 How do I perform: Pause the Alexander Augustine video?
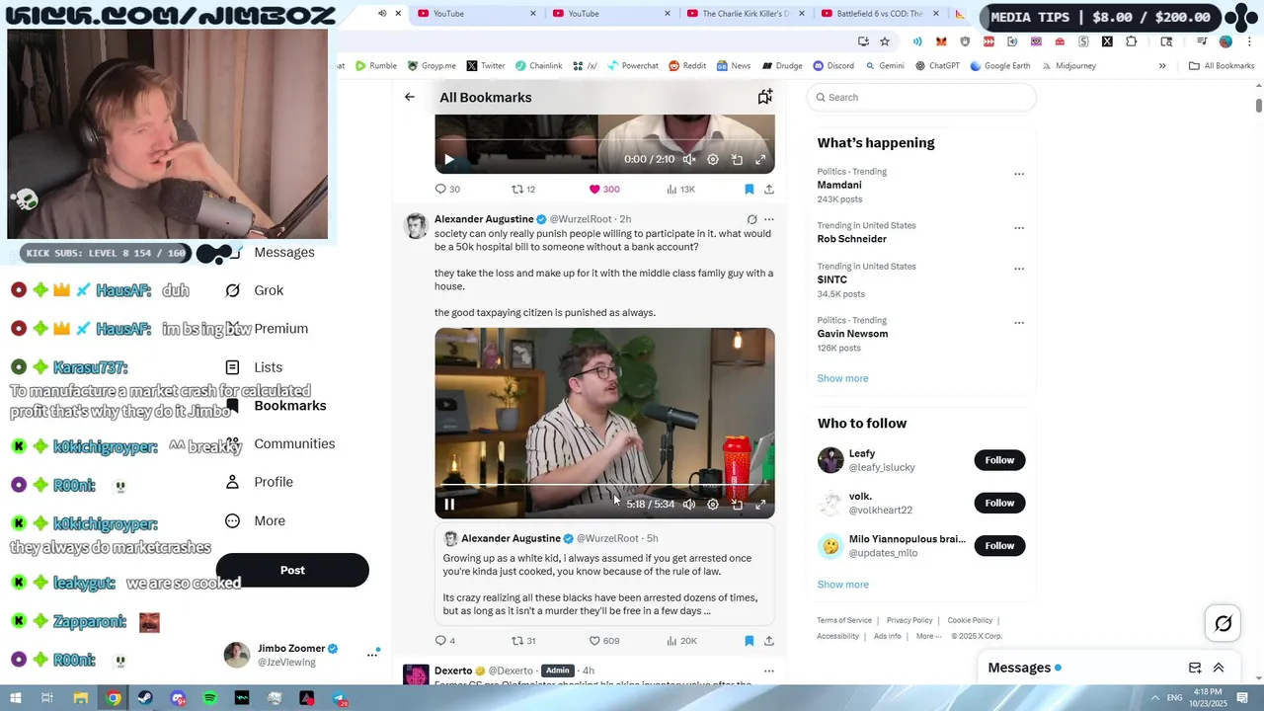point(449,504)
